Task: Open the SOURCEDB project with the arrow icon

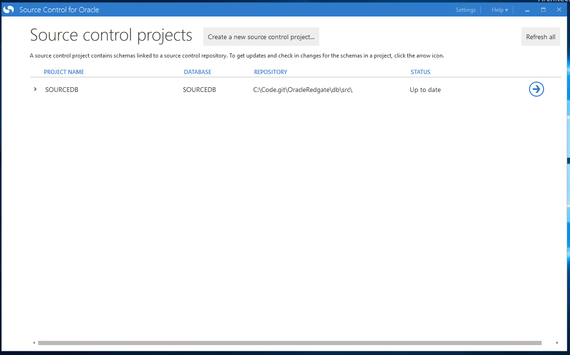Action: 536,89
